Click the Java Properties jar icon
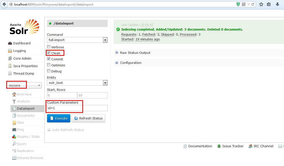The width and height of the screenshot is (284, 166). click(x=10, y=66)
